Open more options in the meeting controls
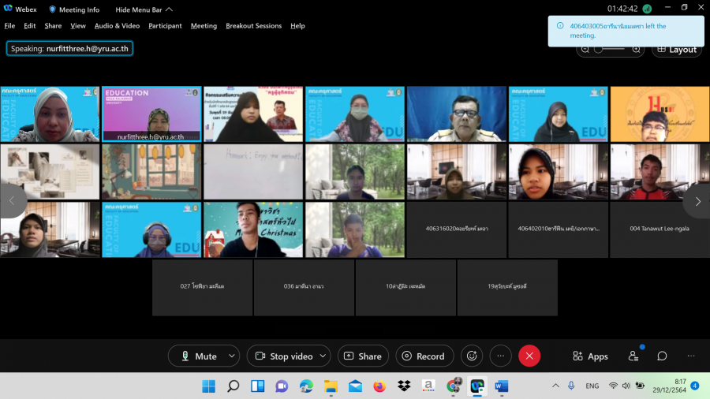This screenshot has height=399, width=710. [500, 356]
